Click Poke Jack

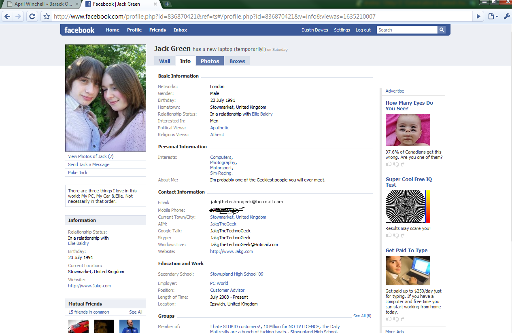tap(78, 173)
